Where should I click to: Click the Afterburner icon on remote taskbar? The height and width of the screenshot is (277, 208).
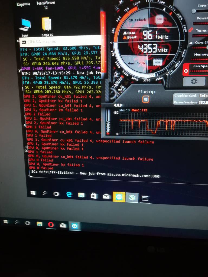[x=132, y=197]
